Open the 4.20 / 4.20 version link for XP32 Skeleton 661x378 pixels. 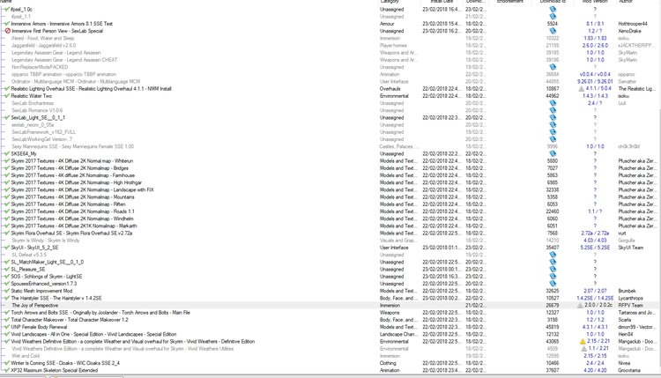(595, 370)
